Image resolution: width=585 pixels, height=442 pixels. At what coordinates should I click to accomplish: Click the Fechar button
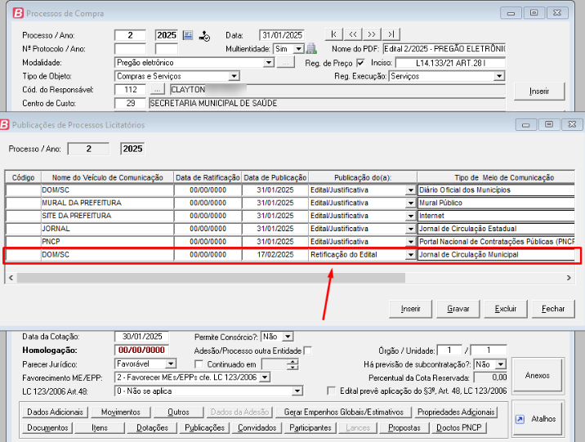553,309
